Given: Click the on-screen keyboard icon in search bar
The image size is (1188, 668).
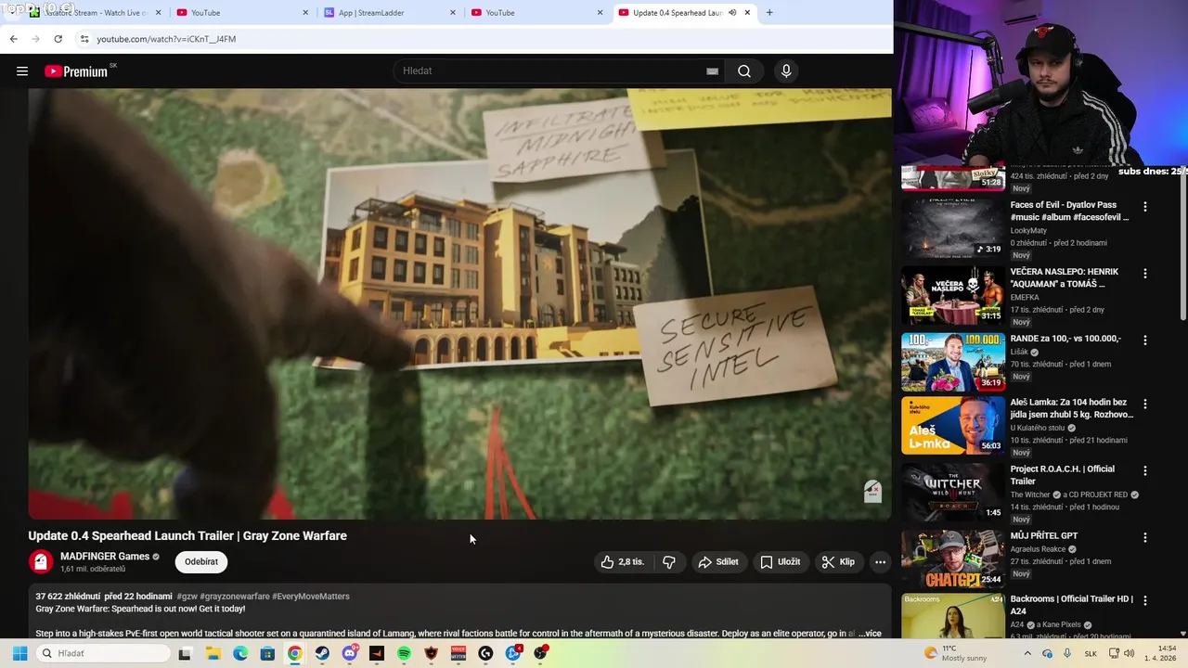Looking at the screenshot, I should 712,71.
